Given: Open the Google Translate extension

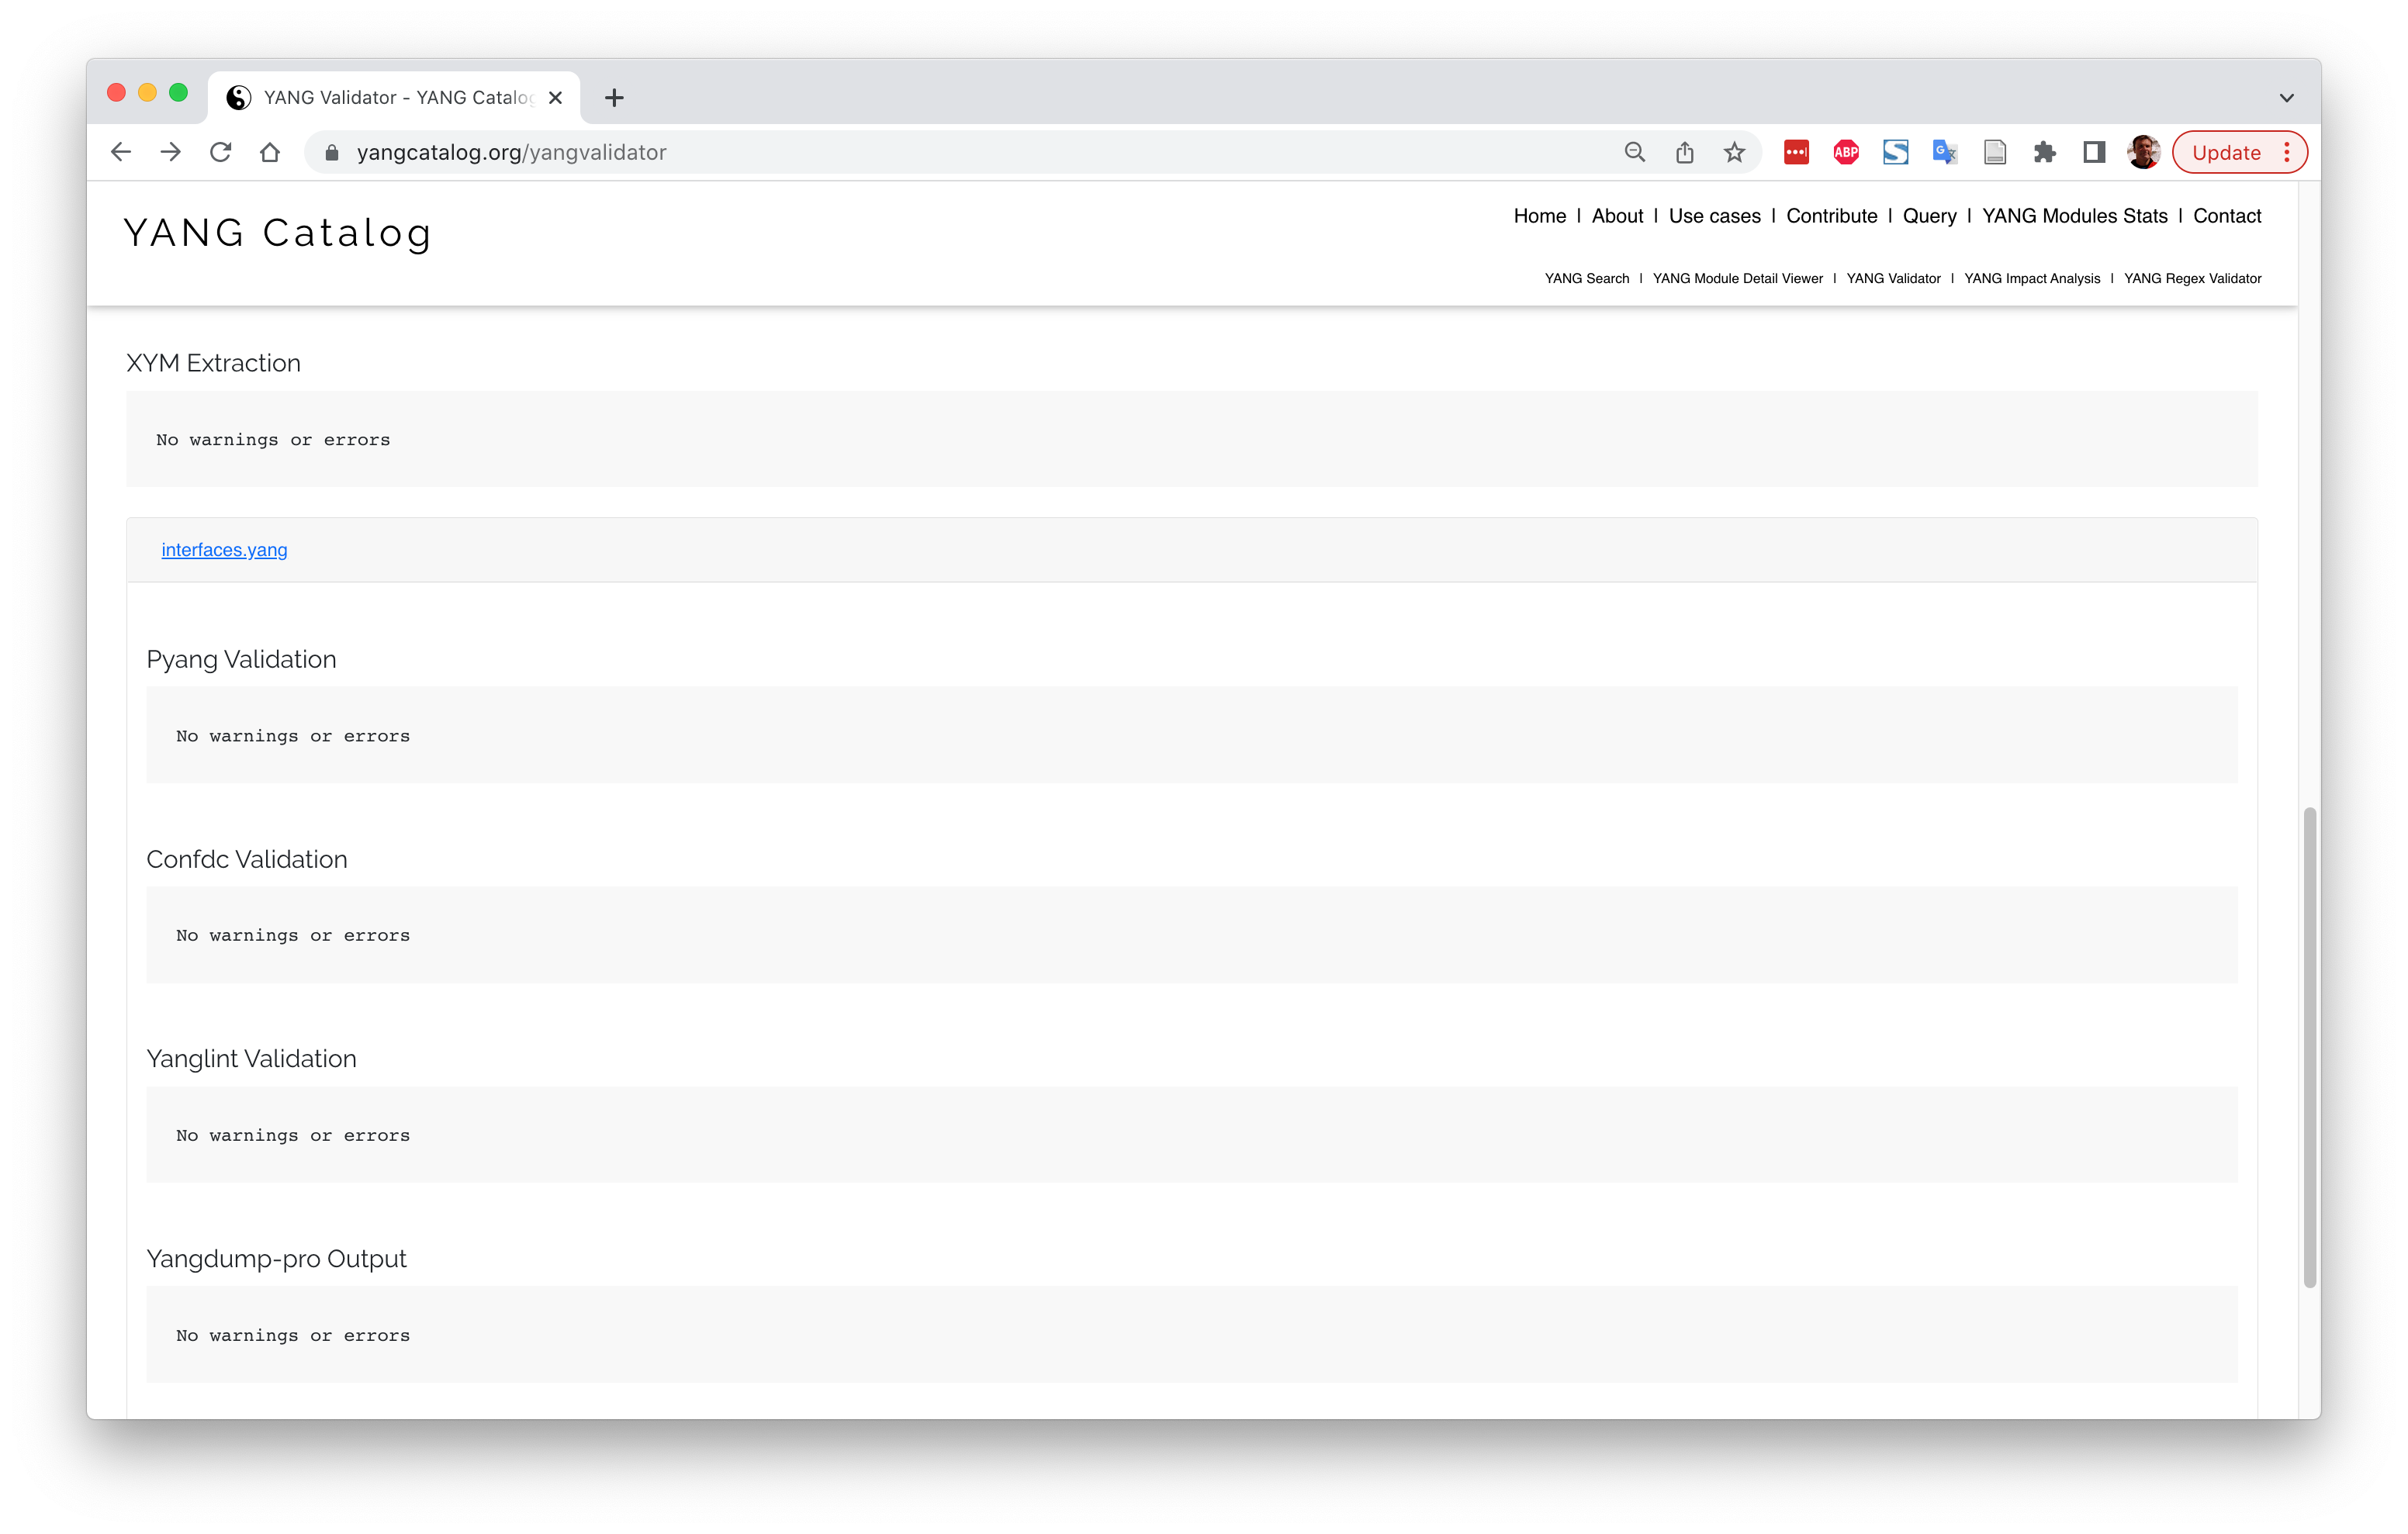Looking at the screenshot, I should point(1943,152).
